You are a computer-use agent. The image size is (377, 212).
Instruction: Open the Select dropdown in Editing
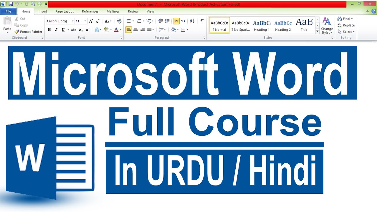[x=346, y=32]
